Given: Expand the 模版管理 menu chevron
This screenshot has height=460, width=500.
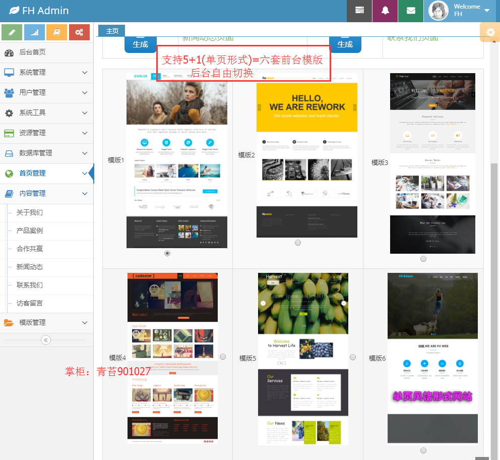Looking at the screenshot, I should (x=85, y=322).
